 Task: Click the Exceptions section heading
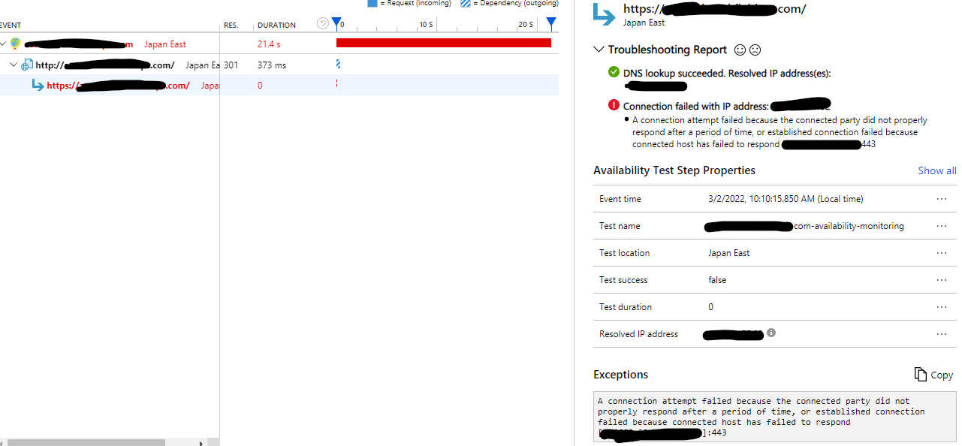[x=620, y=375]
